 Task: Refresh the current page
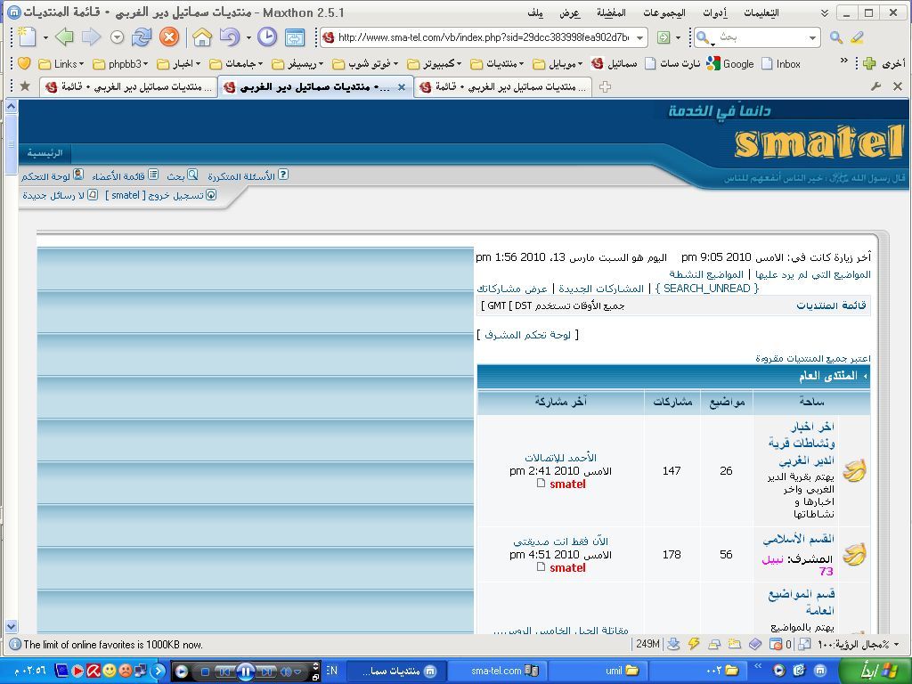pyautogui.click(x=142, y=37)
